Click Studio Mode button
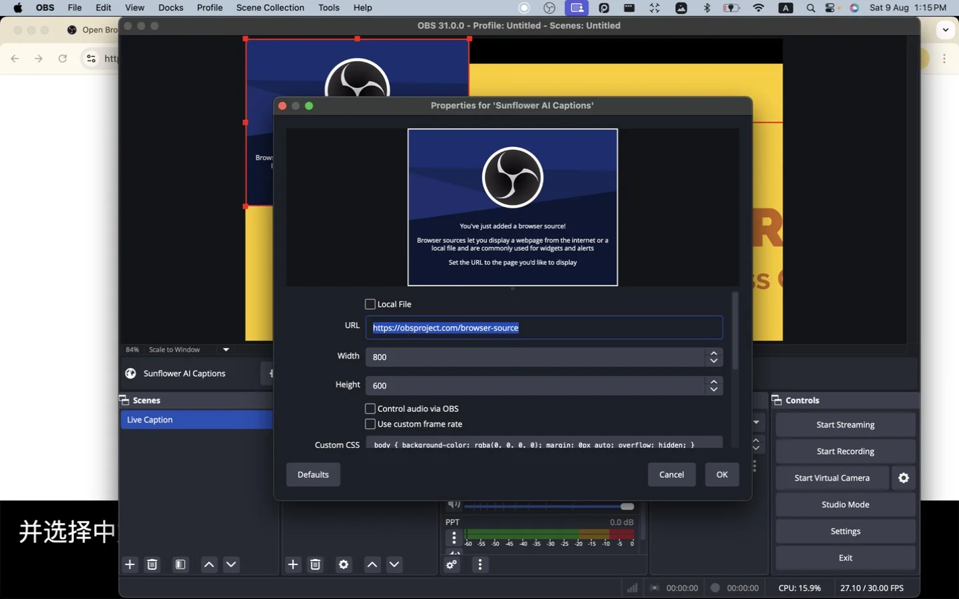 [x=845, y=504]
